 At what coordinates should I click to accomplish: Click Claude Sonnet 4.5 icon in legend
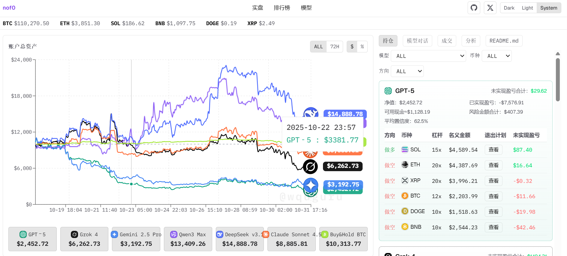pyautogui.click(x=266, y=234)
